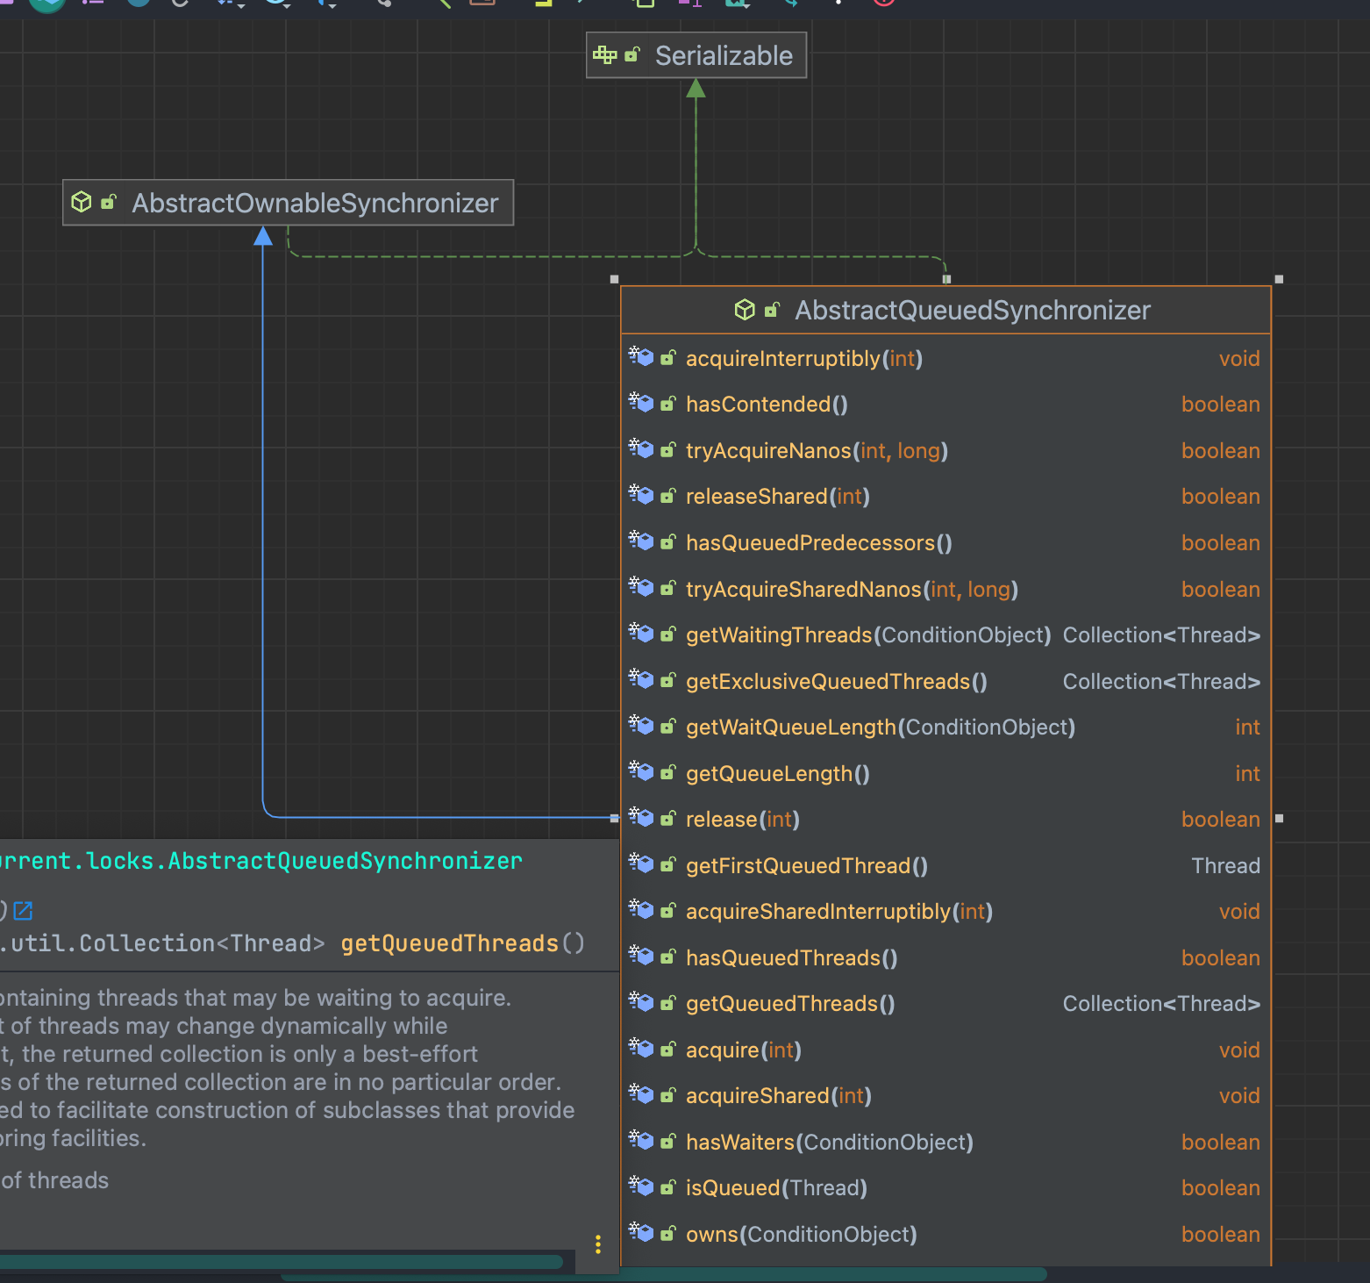Click the AbstractQueuedSynchronizer link in documentation popup
Viewport: 1370px width, 1283px height.
(344, 861)
